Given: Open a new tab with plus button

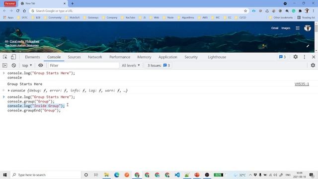Looking at the screenshot, I should [73, 3].
